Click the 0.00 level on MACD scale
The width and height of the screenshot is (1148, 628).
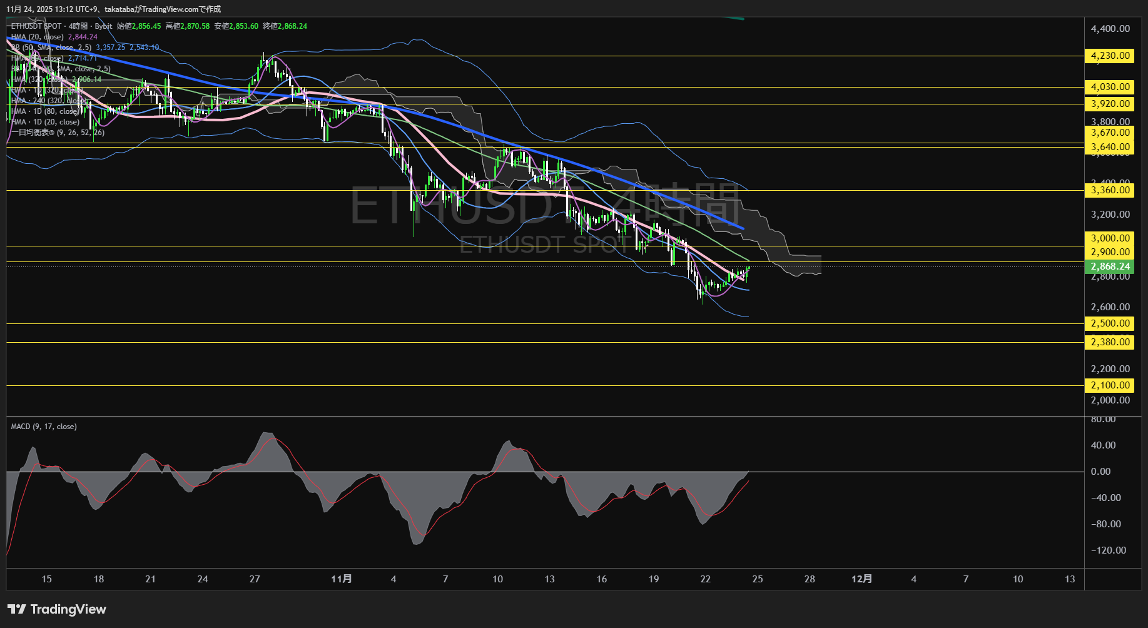(x=1100, y=472)
